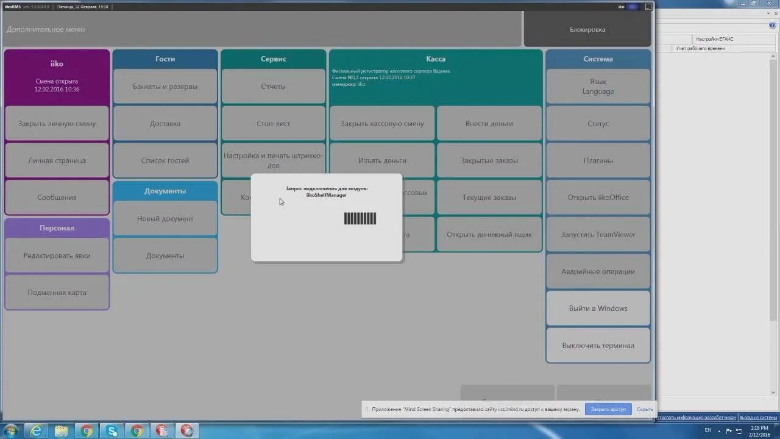This screenshot has height=439, width=780.
Task: Show hidden system tray icons
Action: pyautogui.click(x=718, y=431)
